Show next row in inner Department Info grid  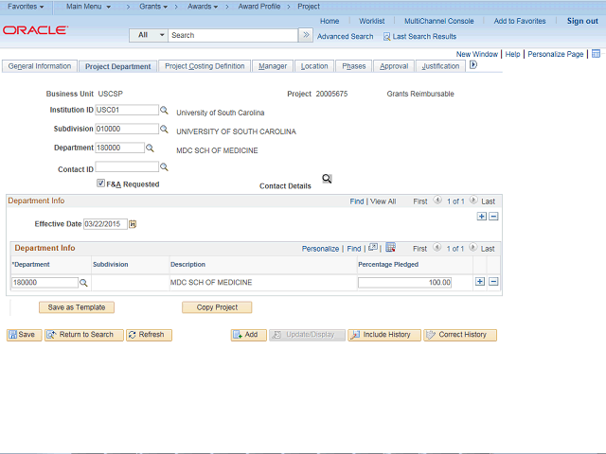472,248
